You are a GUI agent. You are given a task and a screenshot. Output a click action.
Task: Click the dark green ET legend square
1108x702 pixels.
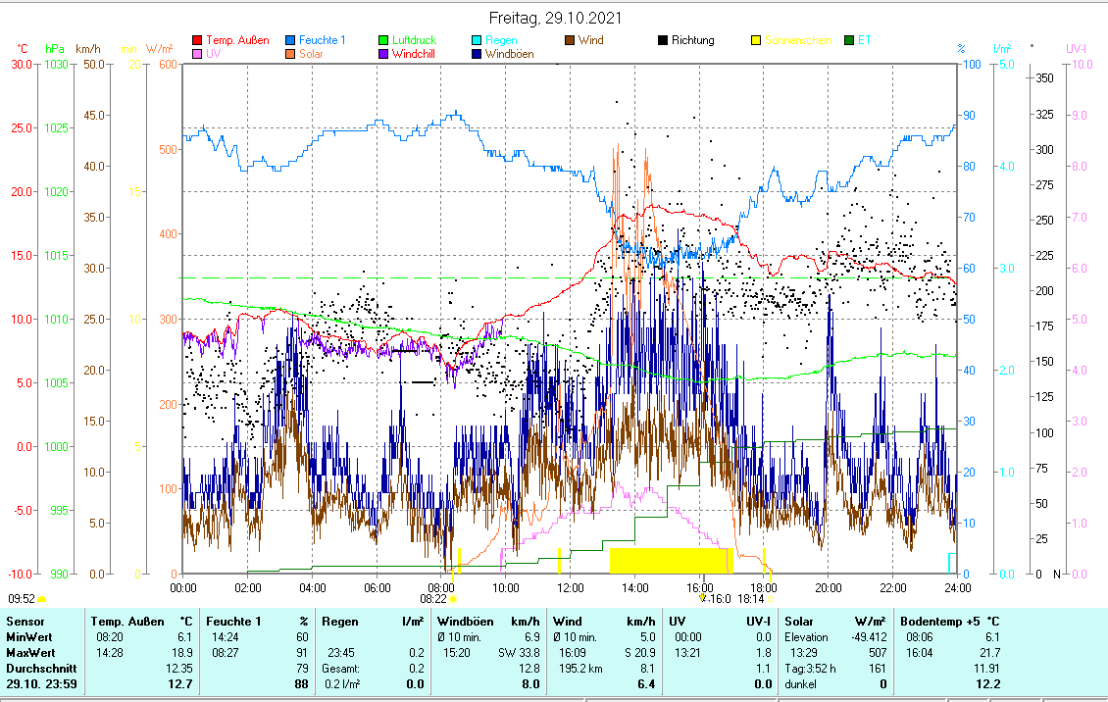click(x=849, y=41)
